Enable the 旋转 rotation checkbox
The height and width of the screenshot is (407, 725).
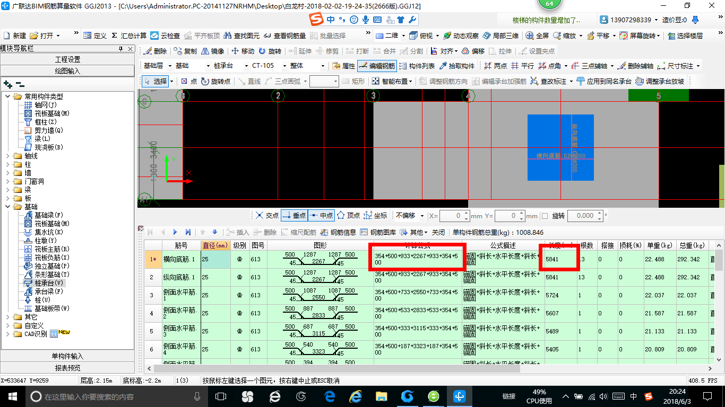point(545,216)
